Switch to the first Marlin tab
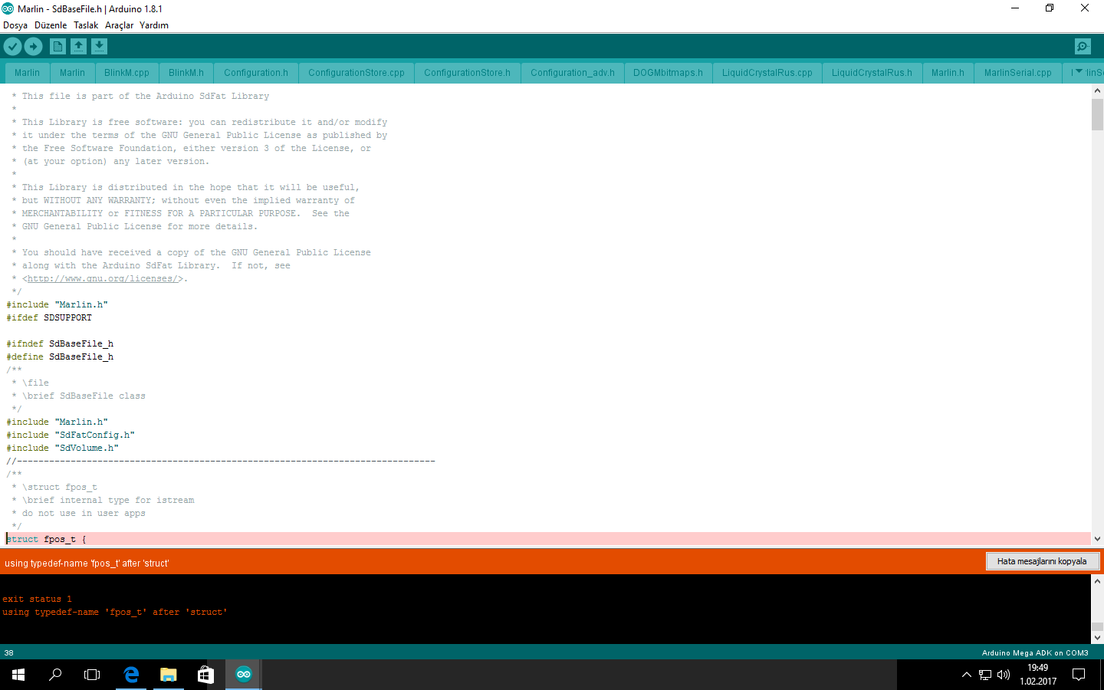The image size is (1104, 690). click(x=27, y=73)
